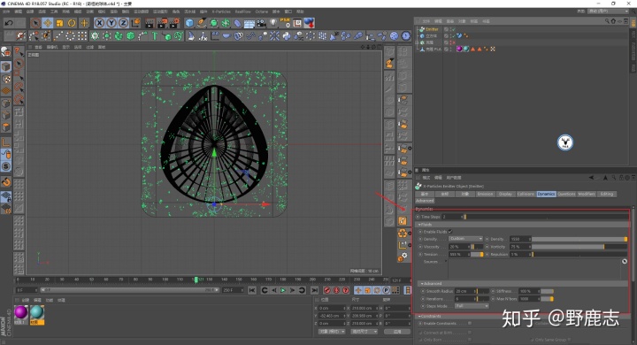
Task: Click the Record Active Objects button
Action: tap(327, 290)
